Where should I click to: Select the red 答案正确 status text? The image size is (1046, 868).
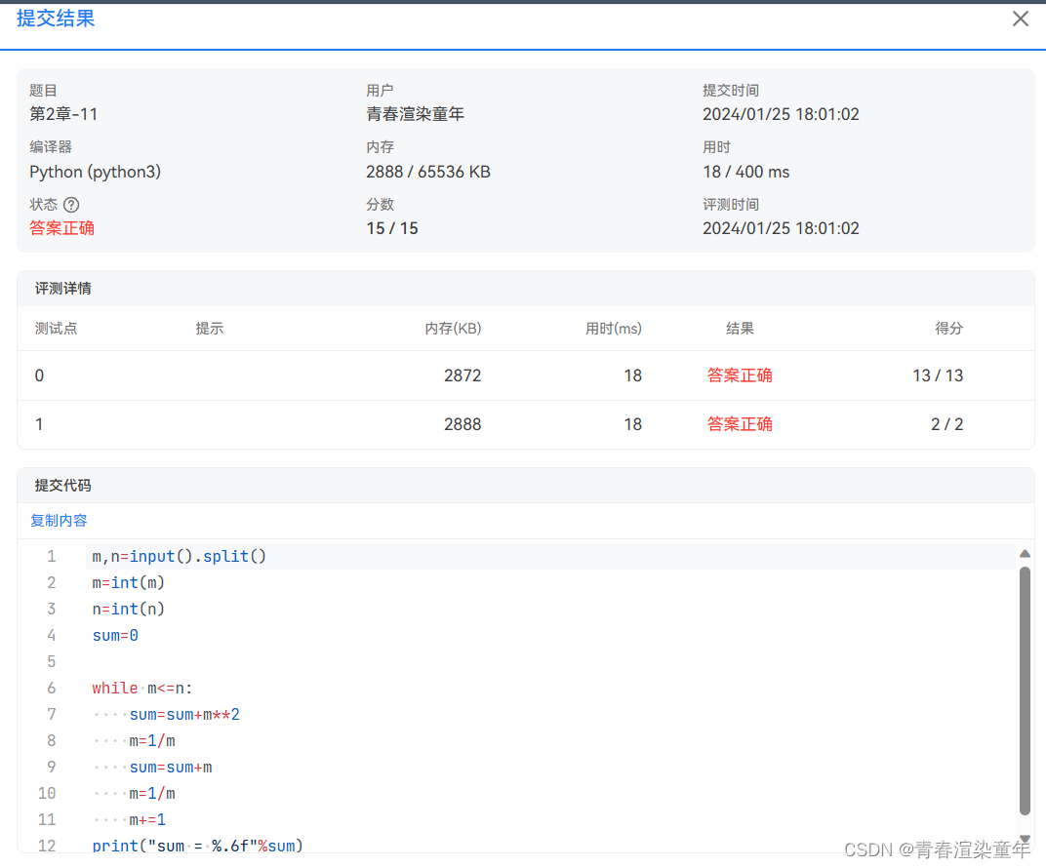[61, 228]
